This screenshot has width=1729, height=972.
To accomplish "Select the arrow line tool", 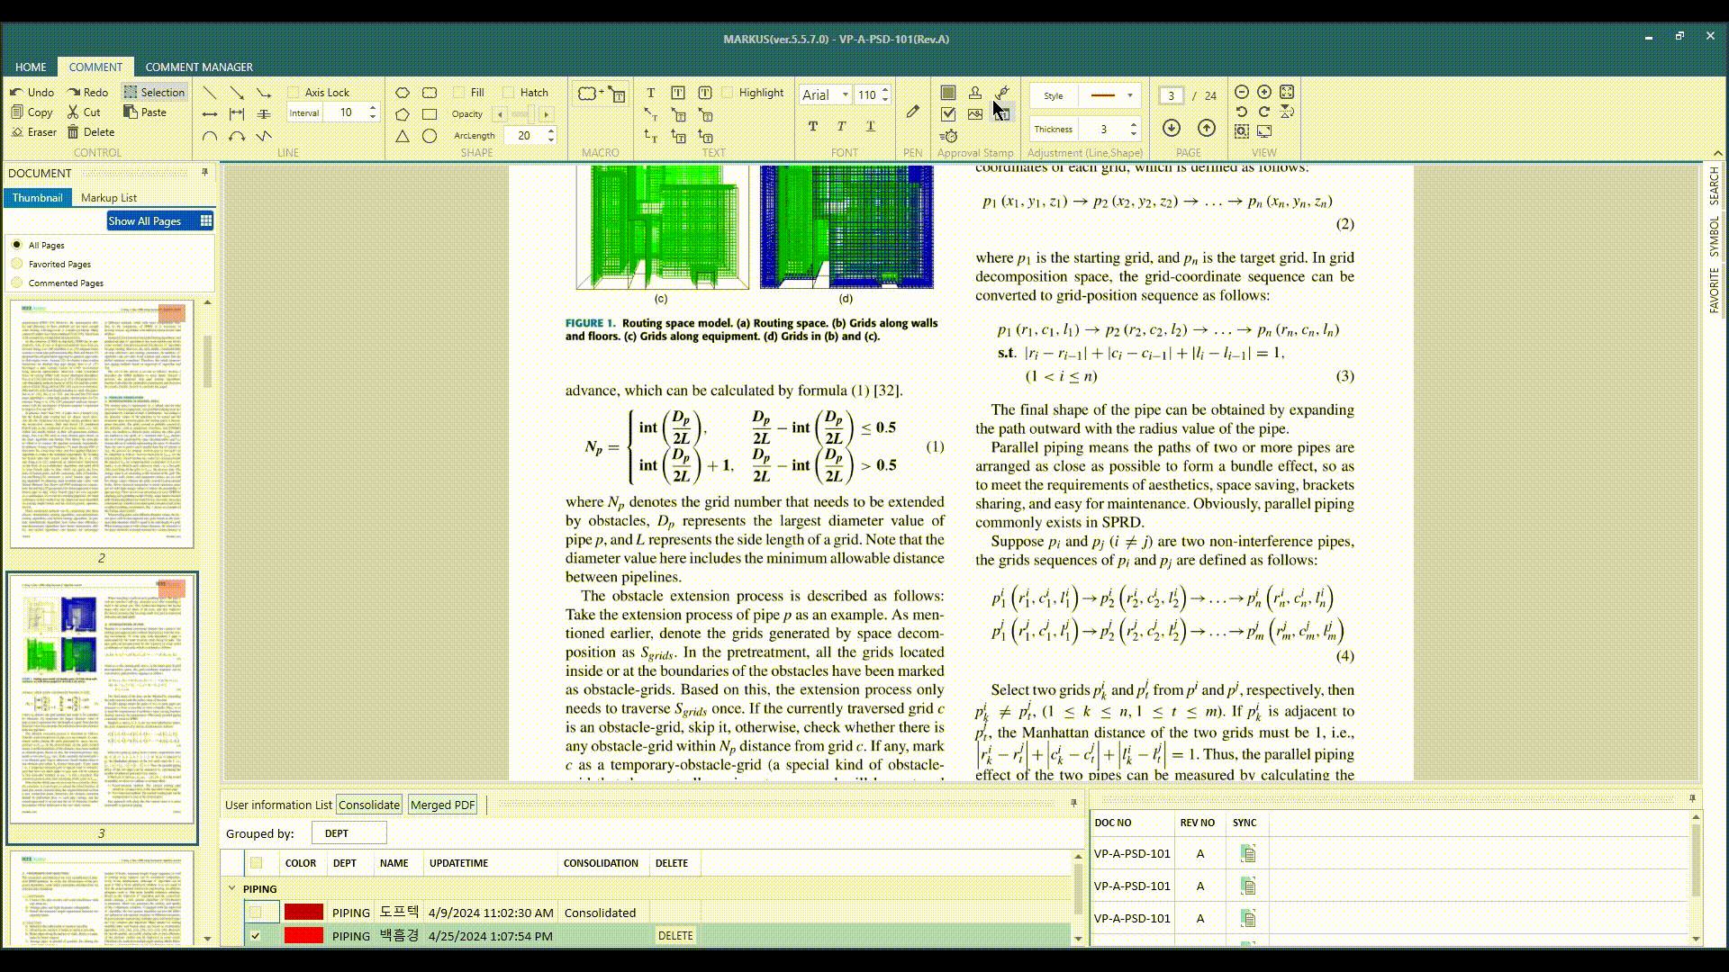I will pyautogui.click(x=237, y=93).
